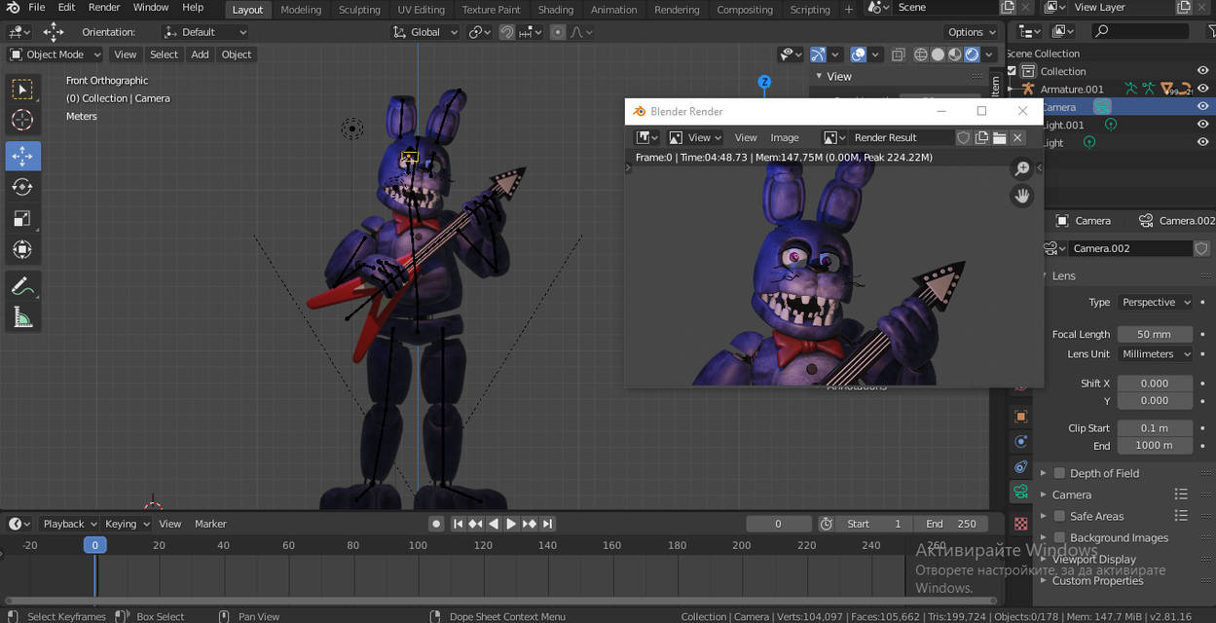The width and height of the screenshot is (1216, 623).
Task: Activate the Cursor tool
Action: (x=22, y=121)
